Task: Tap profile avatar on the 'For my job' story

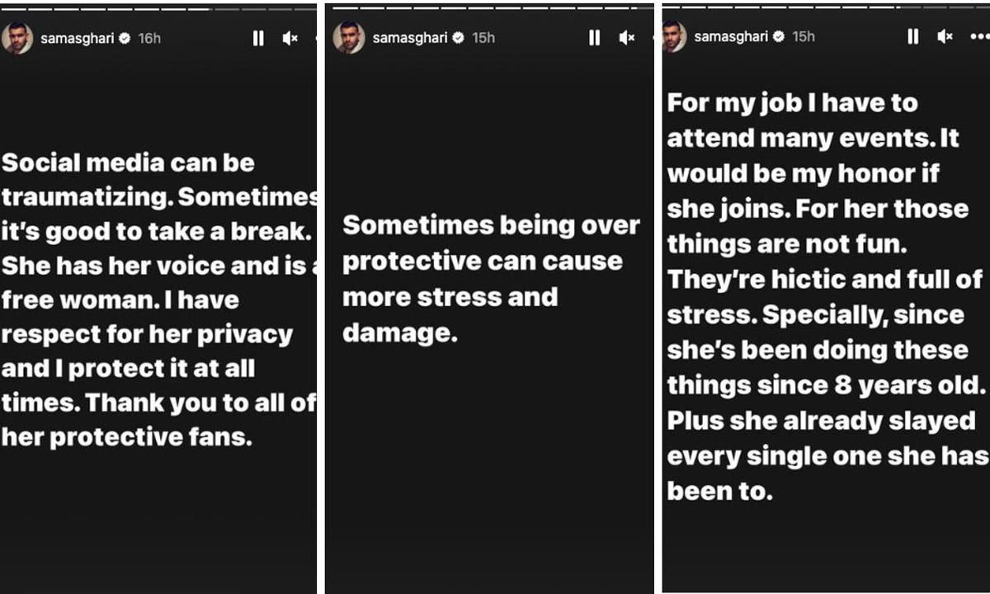Action: (673, 36)
